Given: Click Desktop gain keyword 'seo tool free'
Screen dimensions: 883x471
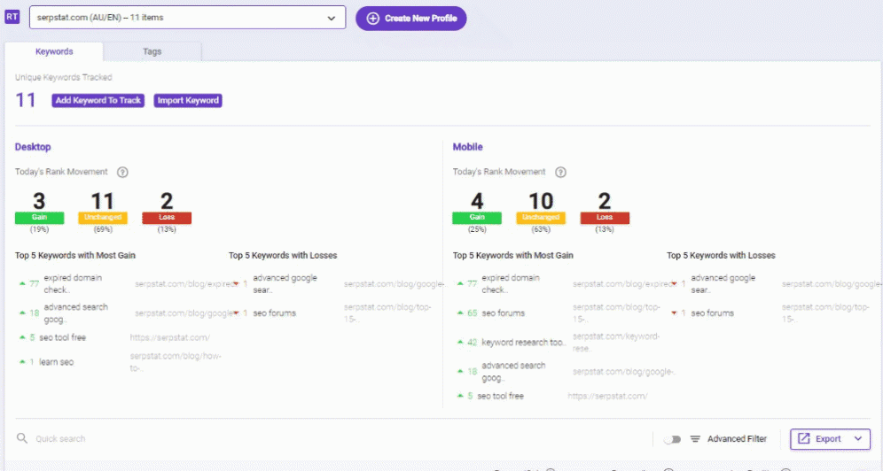Looking at the screenshot, I should 63,338.
